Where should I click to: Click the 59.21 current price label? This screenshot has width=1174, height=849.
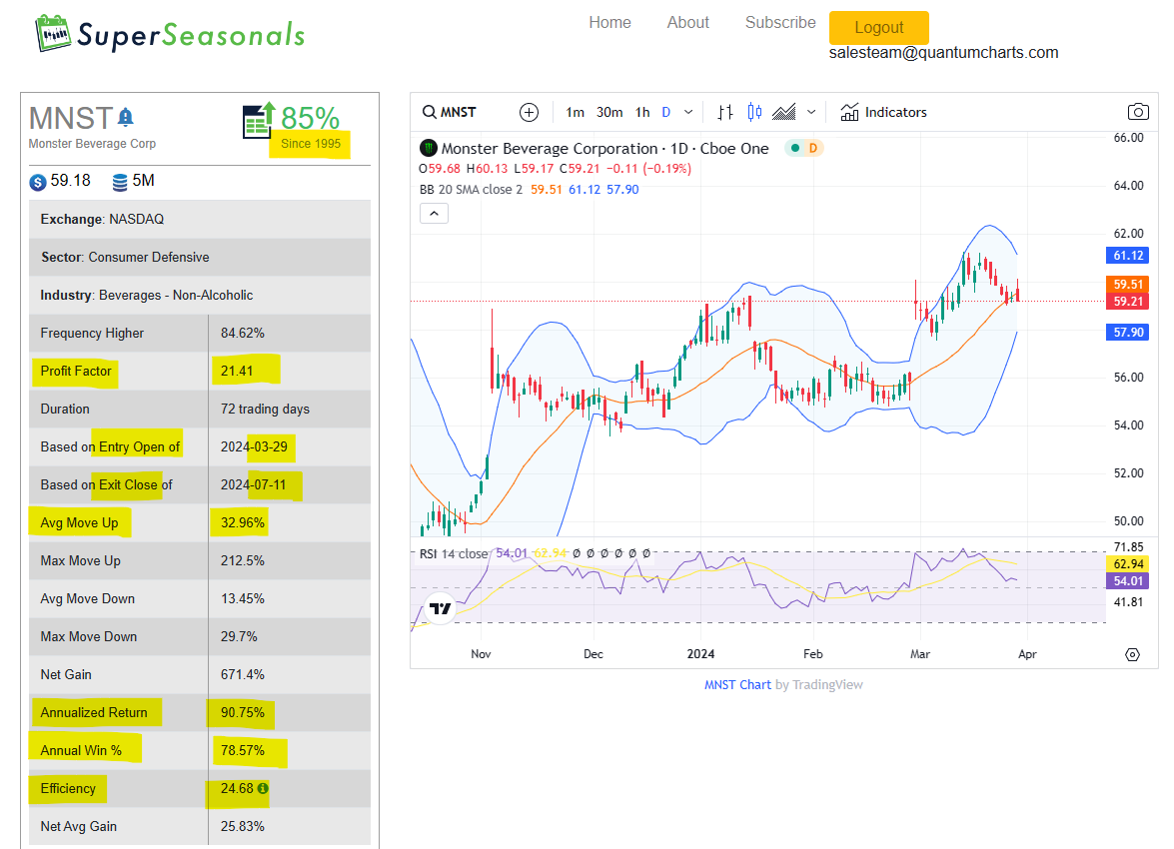point(1128,302)
